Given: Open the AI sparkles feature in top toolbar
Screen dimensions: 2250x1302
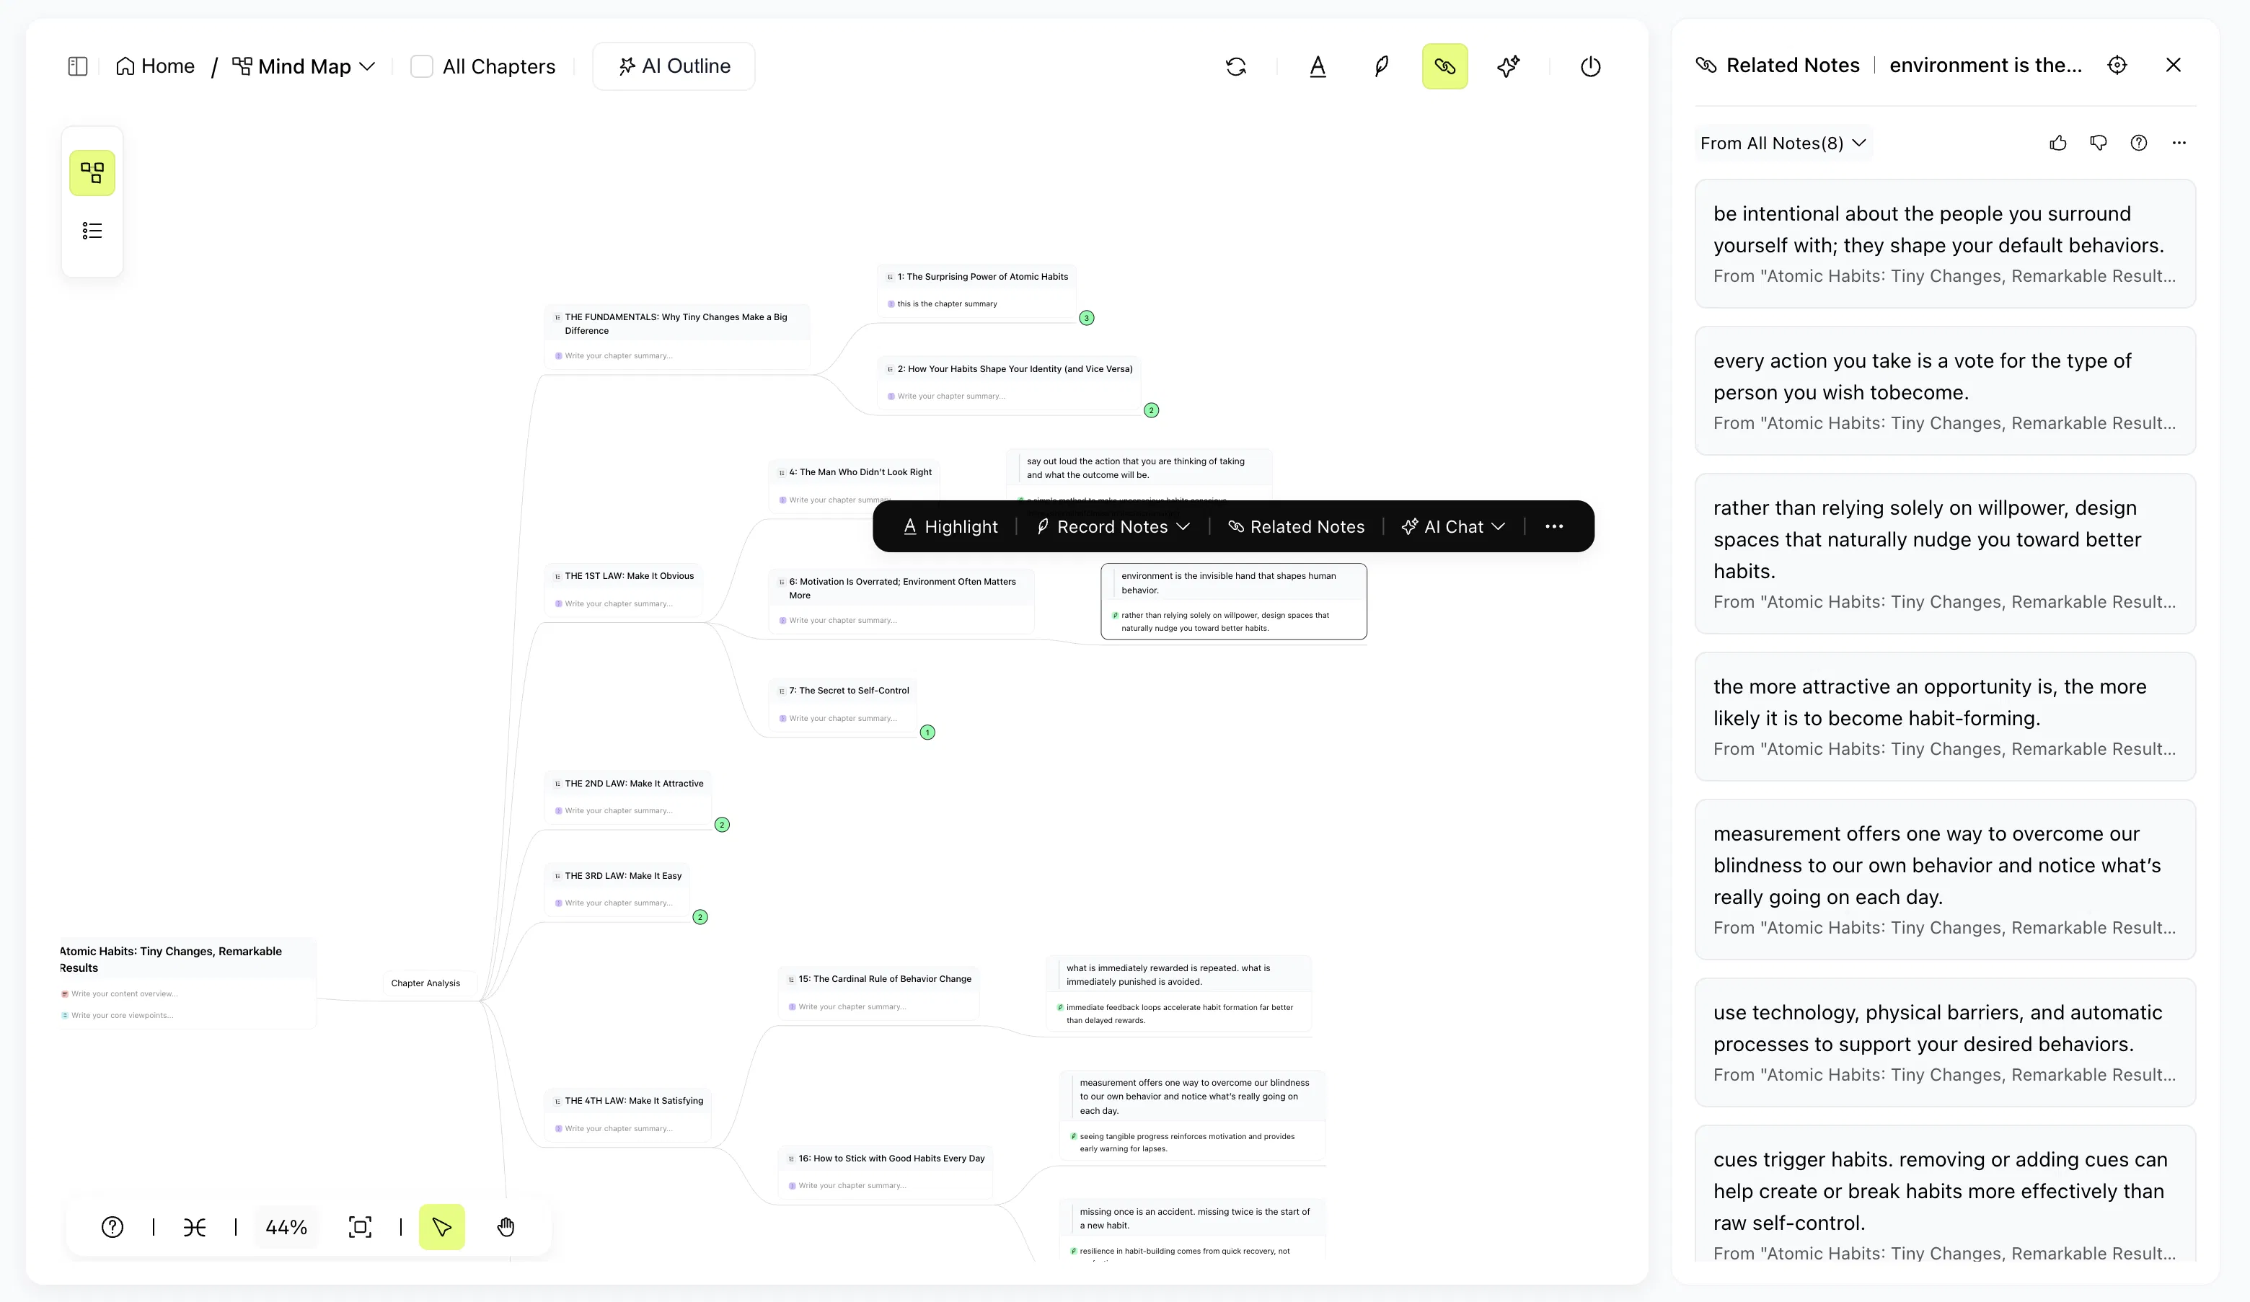Looking at the screenshot, I should pyautogui.click(x=1508, y=66).
